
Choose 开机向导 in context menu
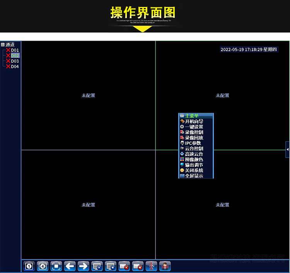196,121
